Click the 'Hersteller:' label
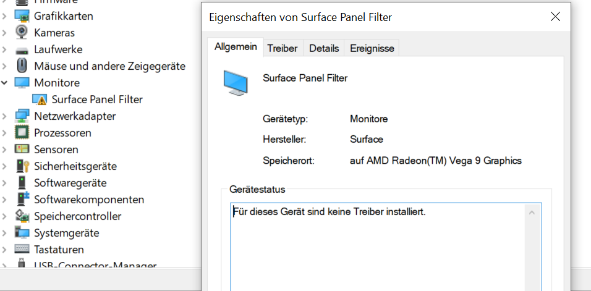Viewport: 591px width, 291px height. coord(284,140)
